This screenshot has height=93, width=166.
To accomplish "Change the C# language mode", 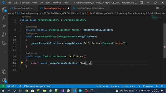I will point(139,86).
